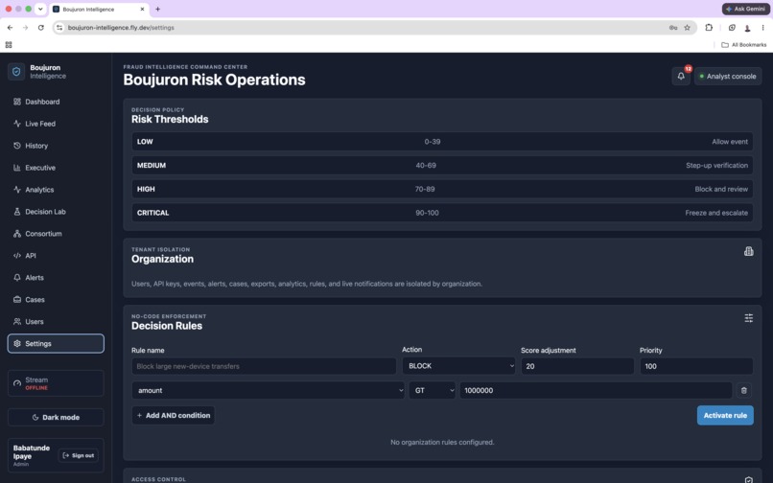Click the MEDIUM threshold row label
The width and height of the screenshot is (773, 483).
tap(152, 165)
